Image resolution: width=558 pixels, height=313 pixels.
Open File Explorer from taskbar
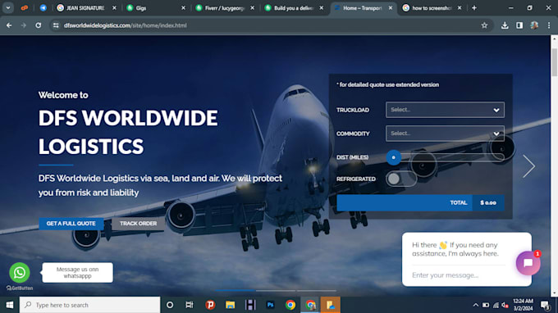[231, 305]
